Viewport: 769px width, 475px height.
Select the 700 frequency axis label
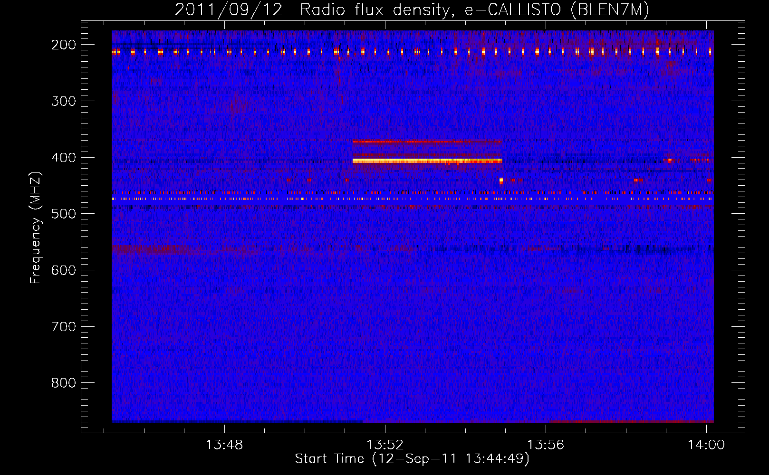(x=63, y=327)
